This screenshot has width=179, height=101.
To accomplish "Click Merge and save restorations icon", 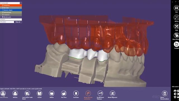I will pyautogui.click(x=88, y=93).
